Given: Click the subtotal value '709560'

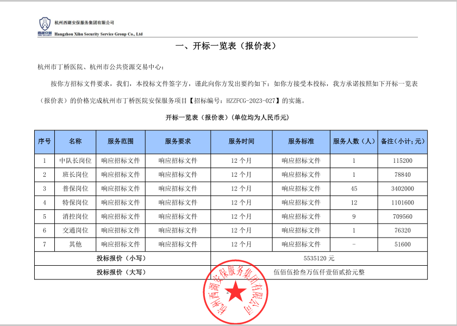Looking at the screenshot, I should (x=403, y=216).
